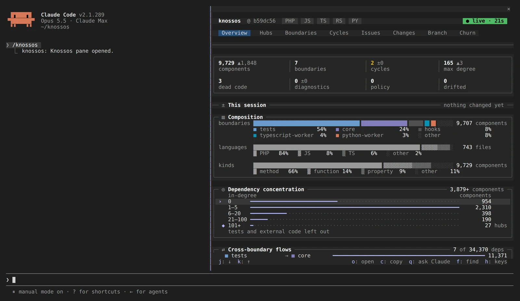This screenshot has width=520, height=301.
Task: Click the JS language tag
Action: (x=307, y=21)
